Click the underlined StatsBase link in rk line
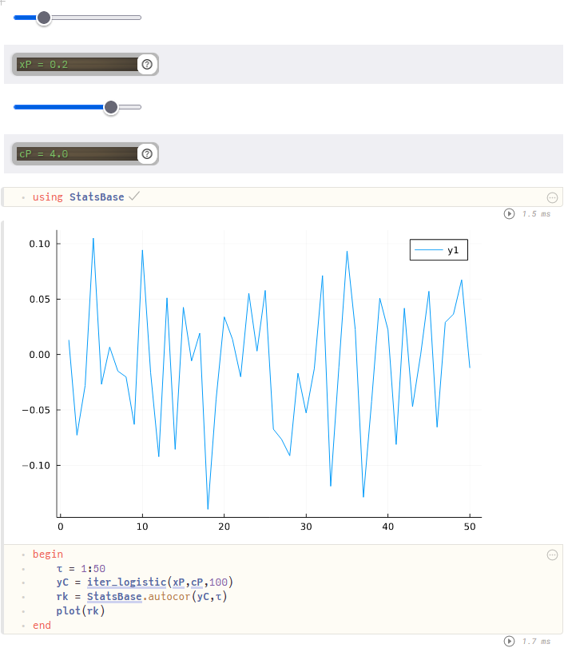Viewport: 568px width, 652px height. (114, 596)
